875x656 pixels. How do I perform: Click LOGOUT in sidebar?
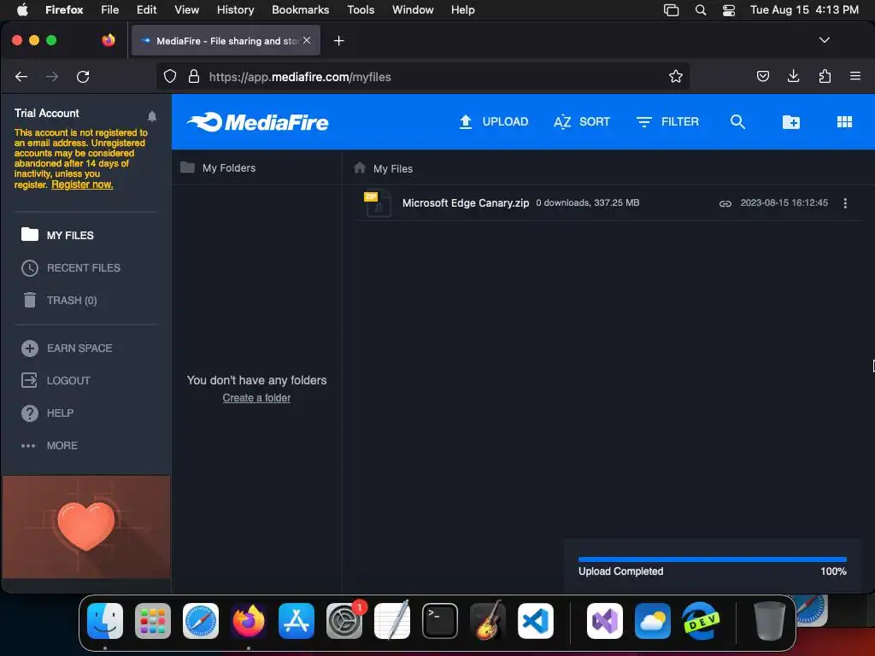pyautogui.click(x=56, y=380)
